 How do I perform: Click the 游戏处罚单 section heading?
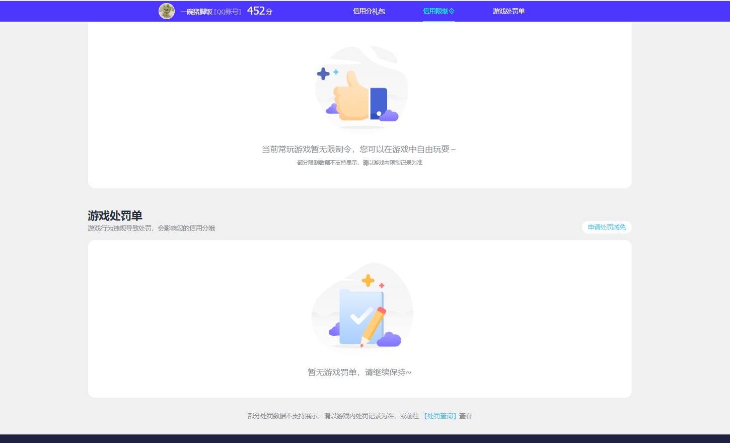click(x=114, y=215)
